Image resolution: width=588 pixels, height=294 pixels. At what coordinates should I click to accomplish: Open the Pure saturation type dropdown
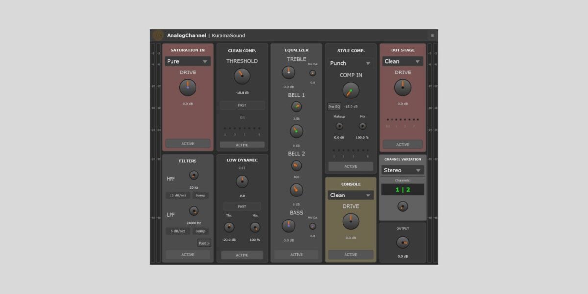tap(187, 61)
